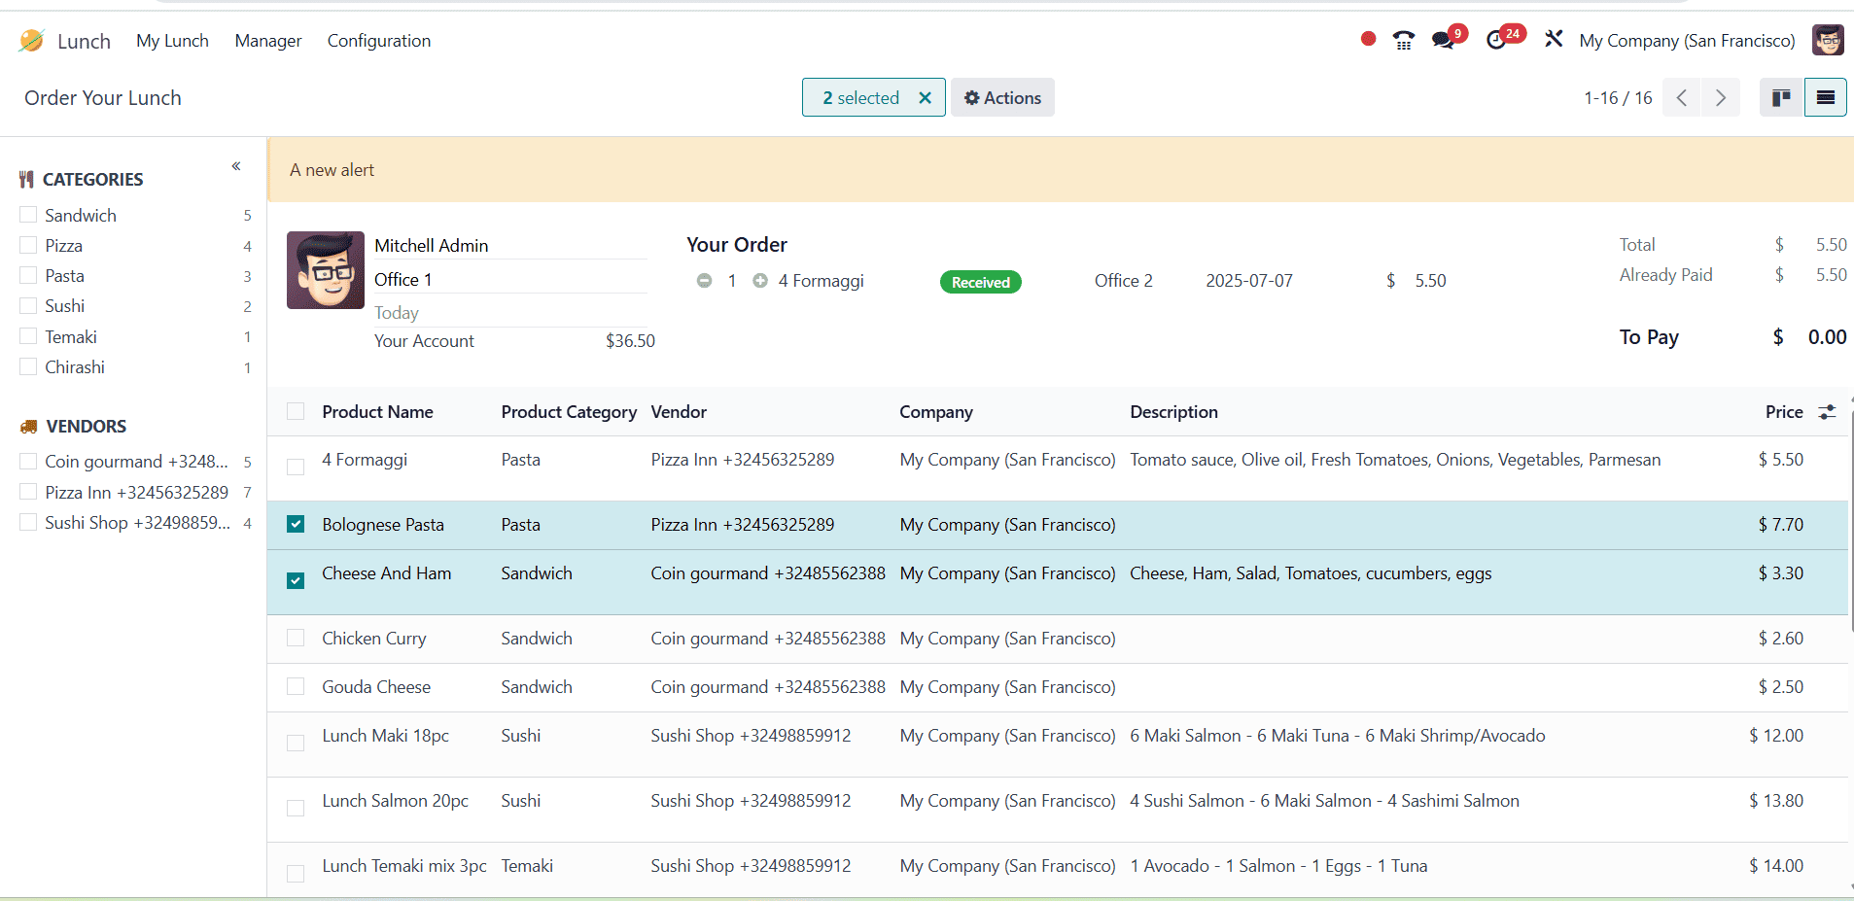Open the VoIP phone icon
Viewport: 1854px width, 901px height.
coord(1403,40)
